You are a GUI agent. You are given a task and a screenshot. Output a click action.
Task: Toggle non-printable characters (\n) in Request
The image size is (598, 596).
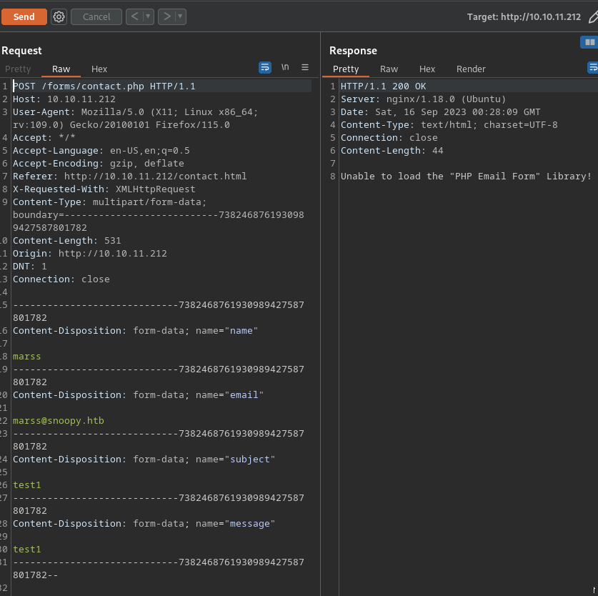click(x=285, y=68)
